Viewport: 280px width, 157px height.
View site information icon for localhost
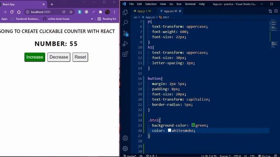27,12
